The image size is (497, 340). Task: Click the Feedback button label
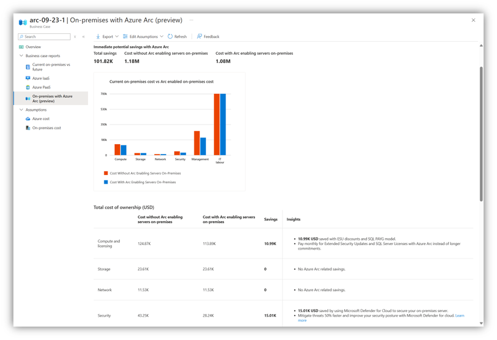pyautogui.click(x=211, y=37)
